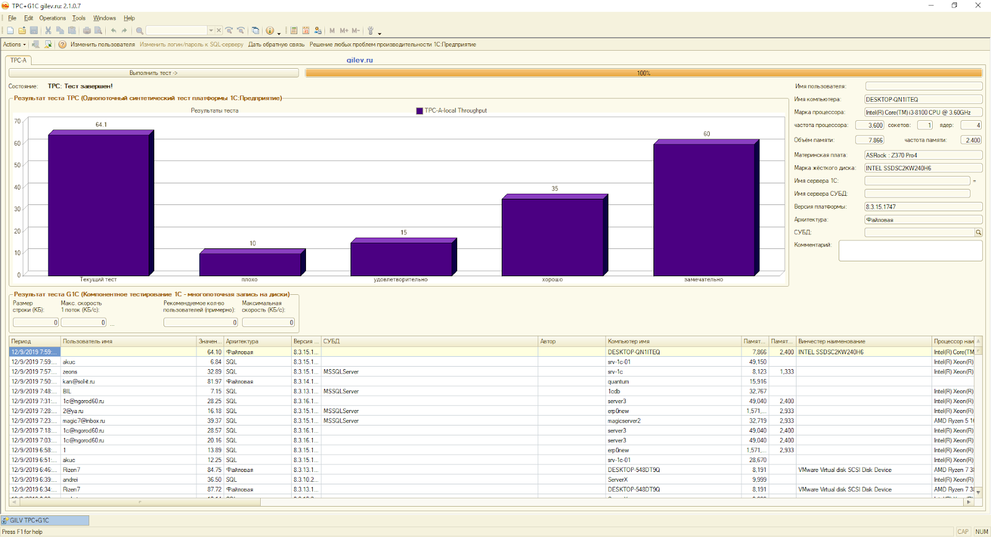Click the TPC-A-local Throughput legend swatch
Image resolution: width=991 pixels, height=537 pixels.
[x=419, y=111]
